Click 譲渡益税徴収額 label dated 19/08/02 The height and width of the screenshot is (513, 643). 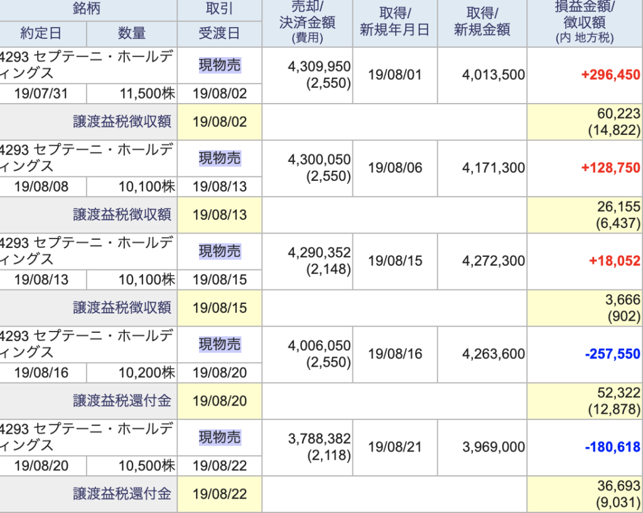122,122
